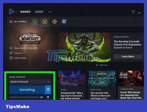Open the Patch Notes link
Screen dimensions: 147x112
(x=20, y=58)
